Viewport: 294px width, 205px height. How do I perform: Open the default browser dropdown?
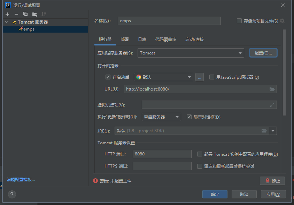click(x=163, y=77)
